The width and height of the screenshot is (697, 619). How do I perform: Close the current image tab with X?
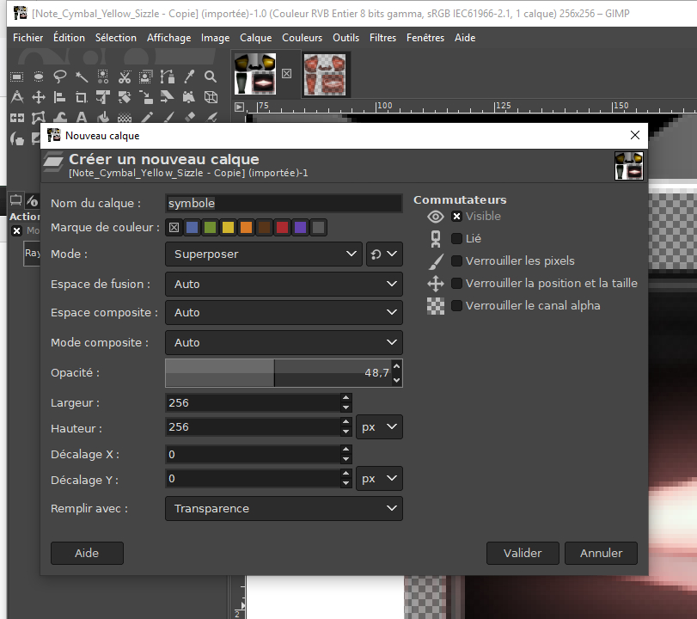coord(287,73)
